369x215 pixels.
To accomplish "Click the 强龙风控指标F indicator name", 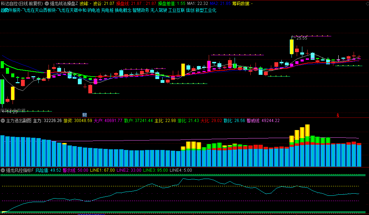I will (20, 170).
